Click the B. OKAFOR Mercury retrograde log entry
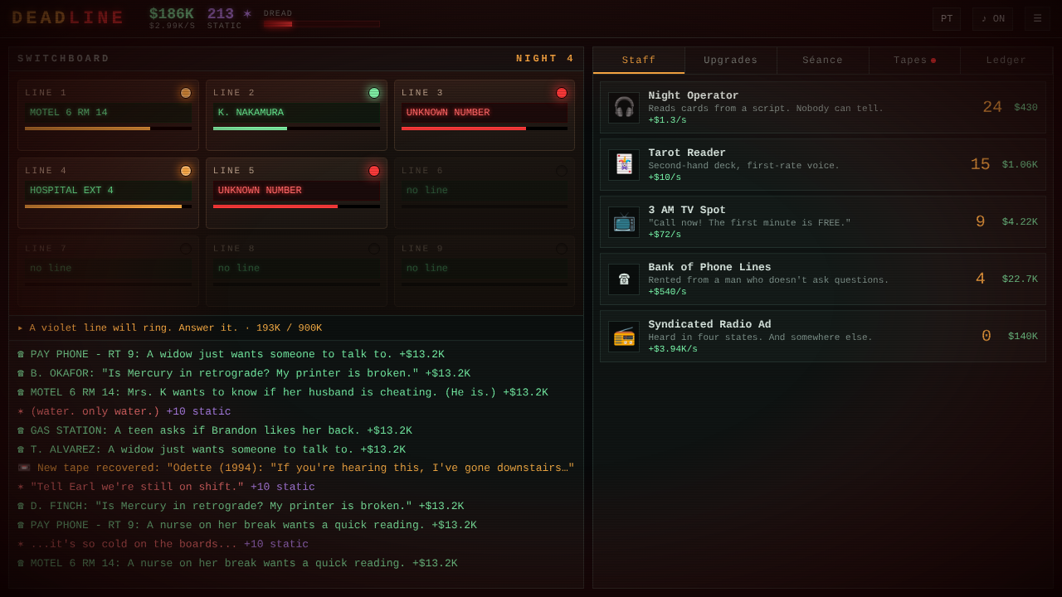This screenshot has width=1062, height=597. click(244, 374)
